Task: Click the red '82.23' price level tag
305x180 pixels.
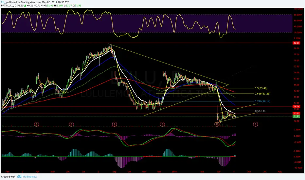Action: (x=296, y=43)
